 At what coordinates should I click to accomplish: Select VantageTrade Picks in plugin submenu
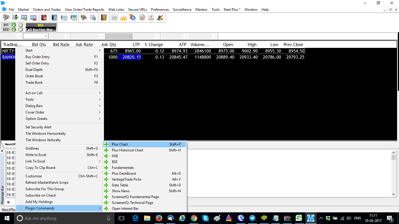[x=145, y=179]
